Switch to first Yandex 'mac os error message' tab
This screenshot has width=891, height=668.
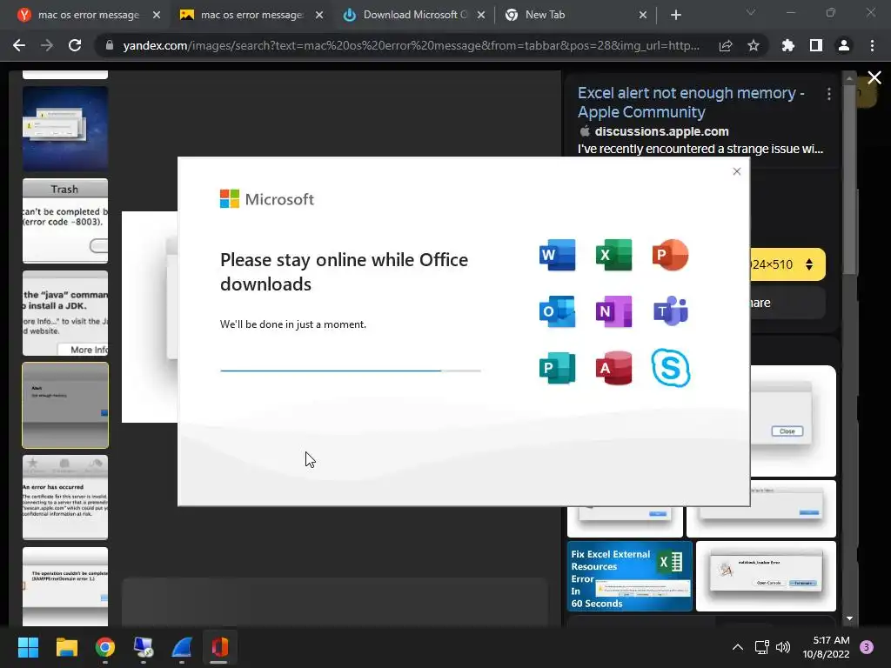tap(88, 16)
